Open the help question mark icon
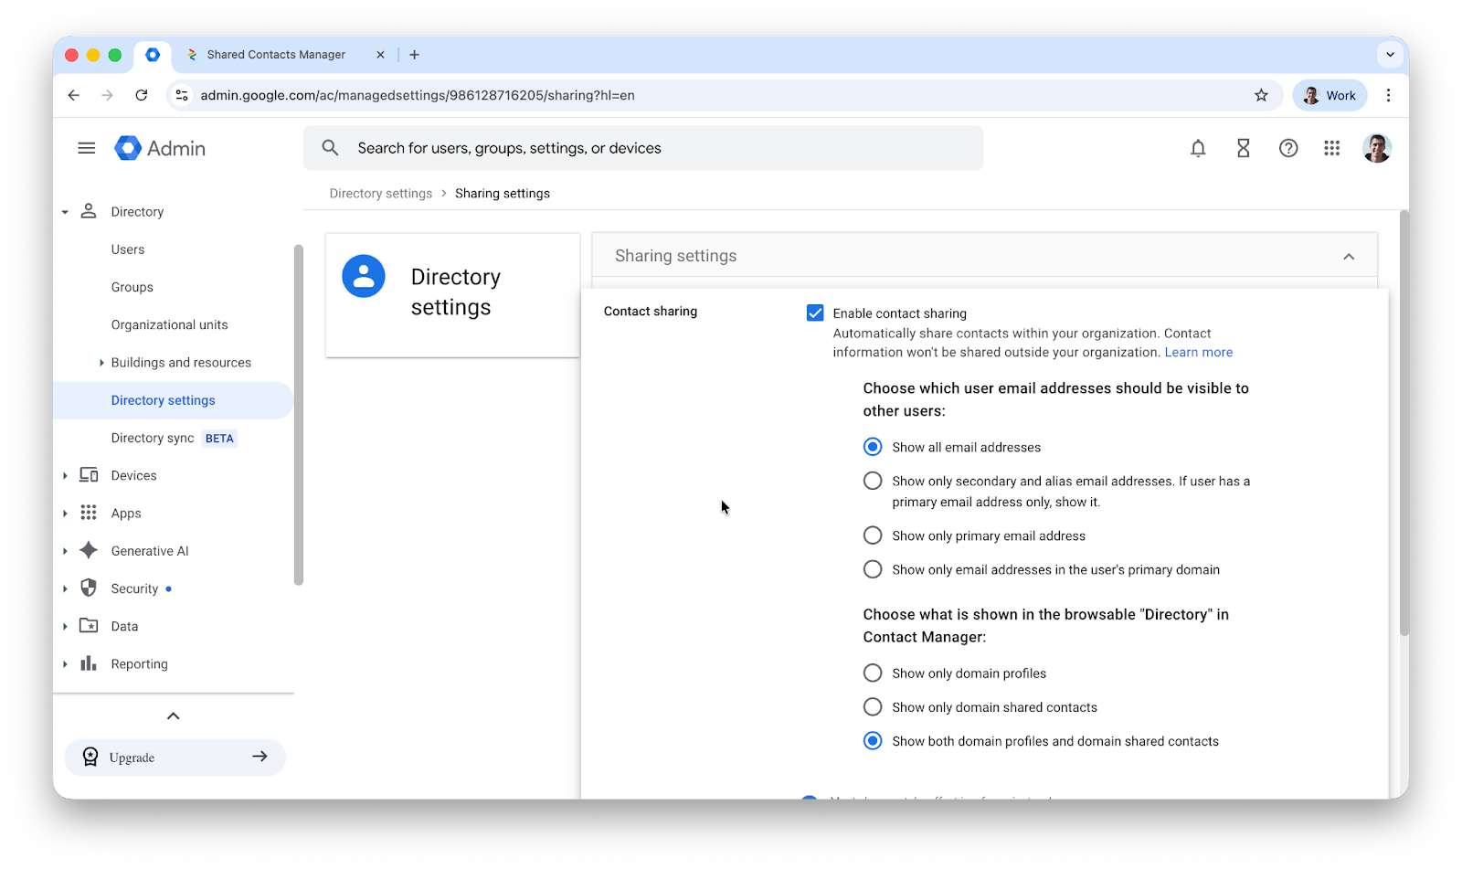Screen dimensions: 1462x869 (1287, 148)
